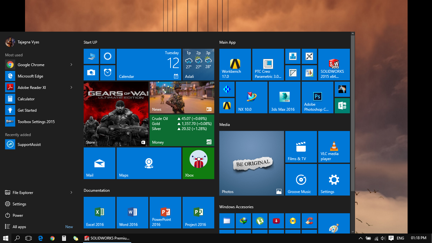Open SOLIDWORKS Premium taskbar window
The width and height of the screenshot is (432, 243).
click(107, 238)
